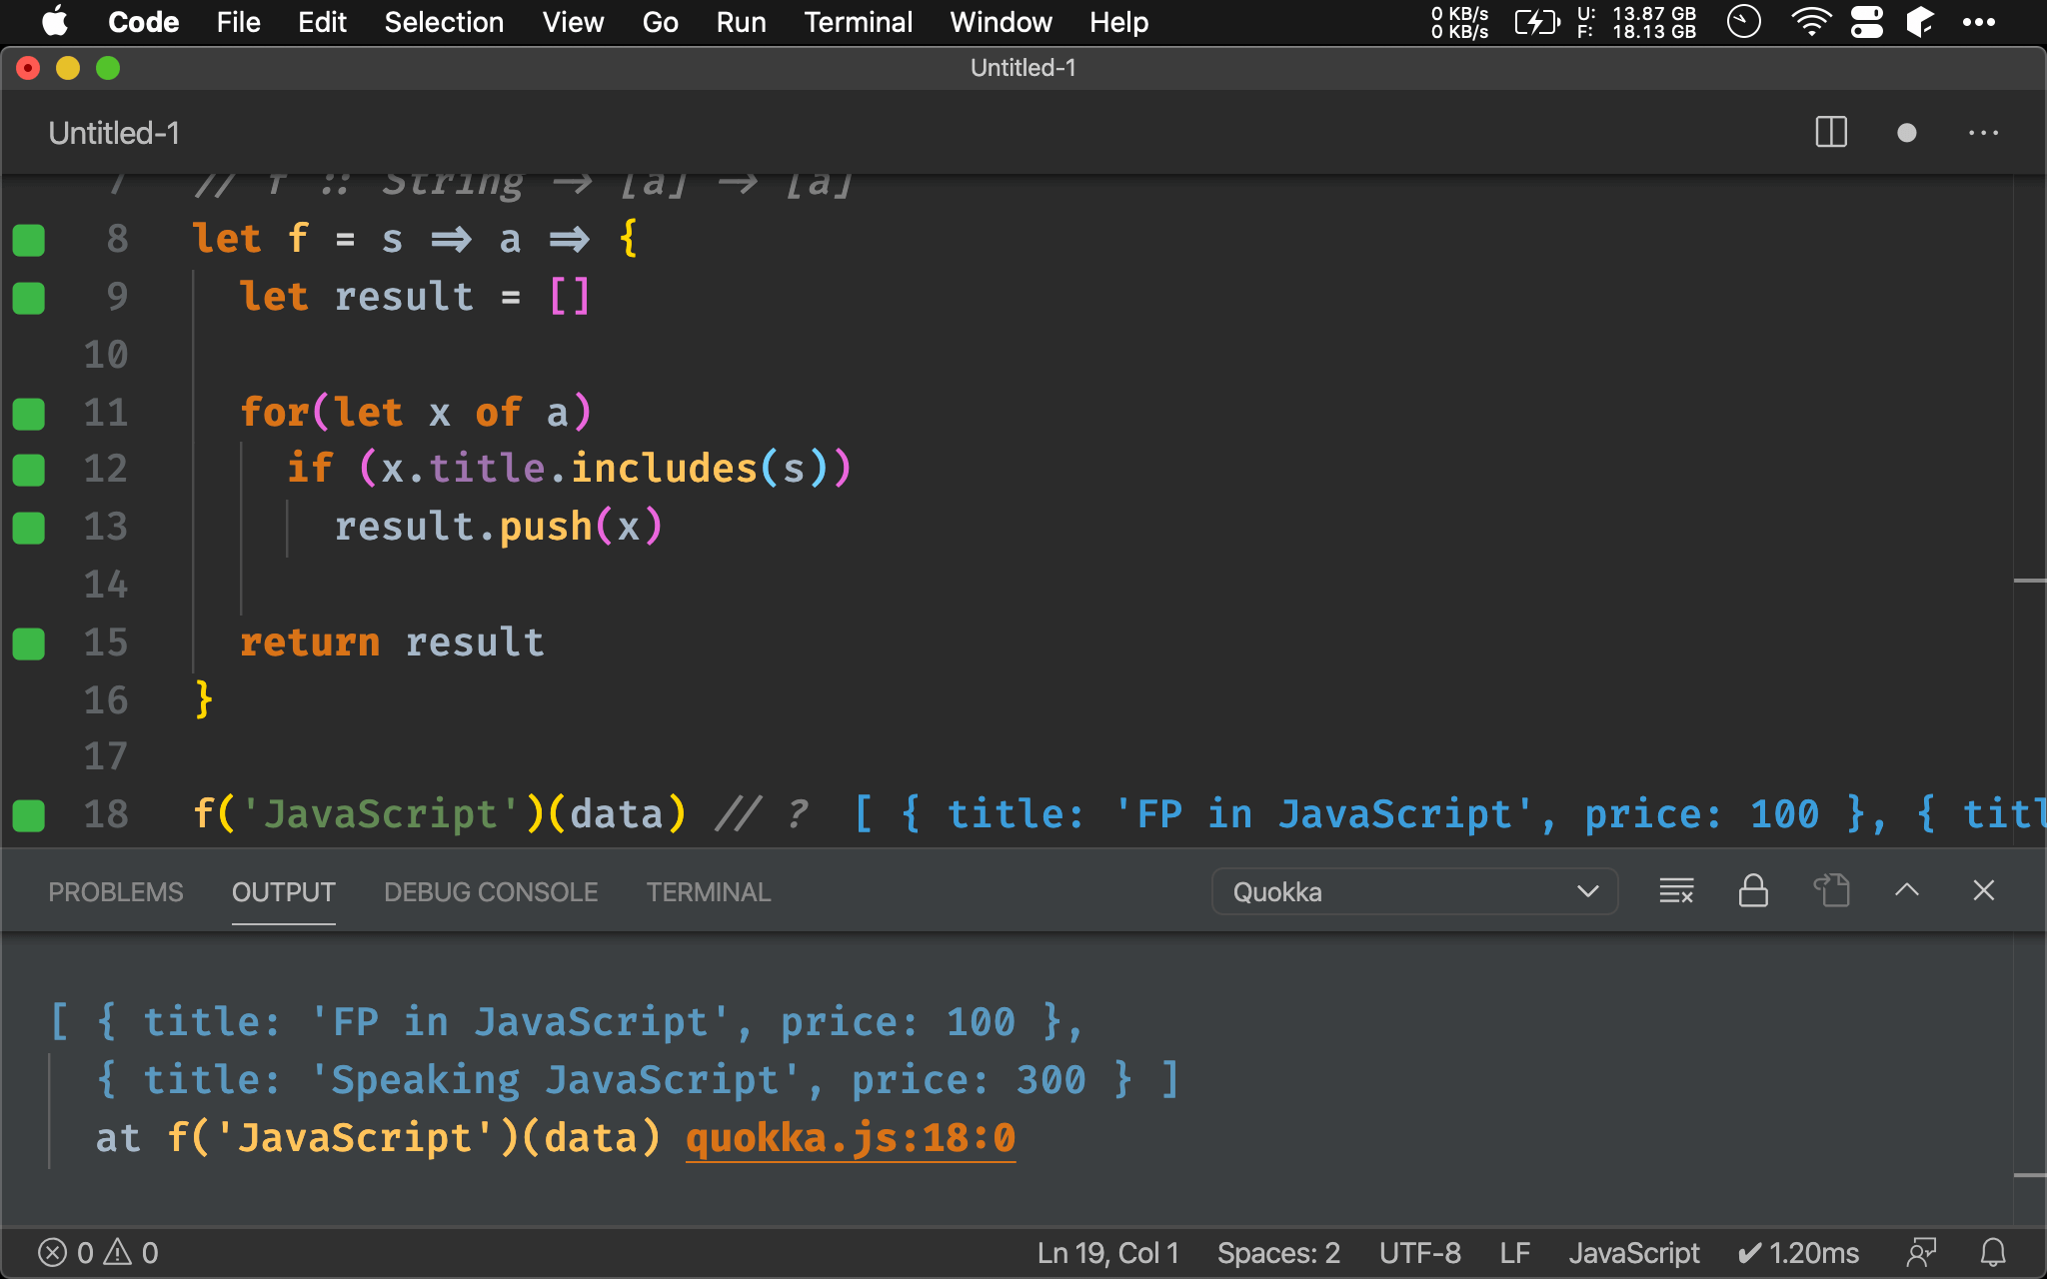Screen dimensions: 2047x1279
Task: Click the memory usage GB indicator
Action: [x=1636, y=22]
